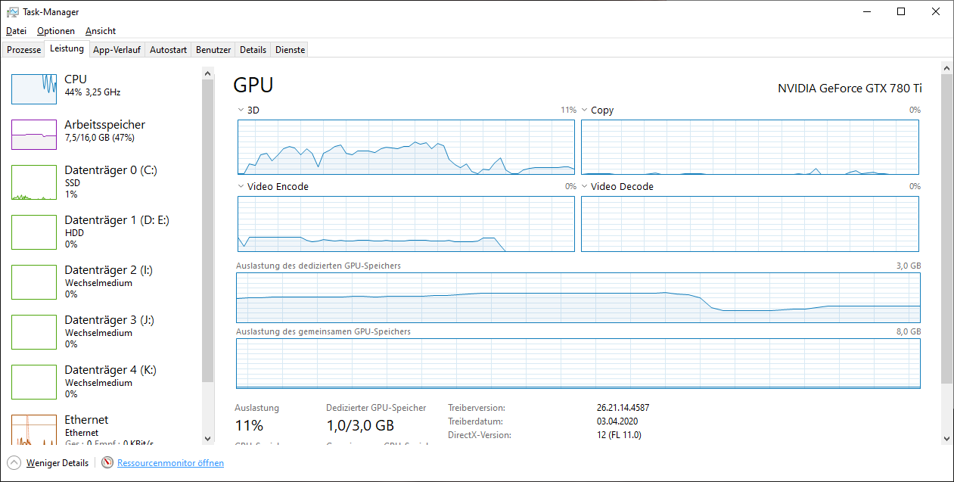This screenshot has height=482, width=954.
Task: Click the Task-Manager app icon in title bar
Action: click(13, 12)
